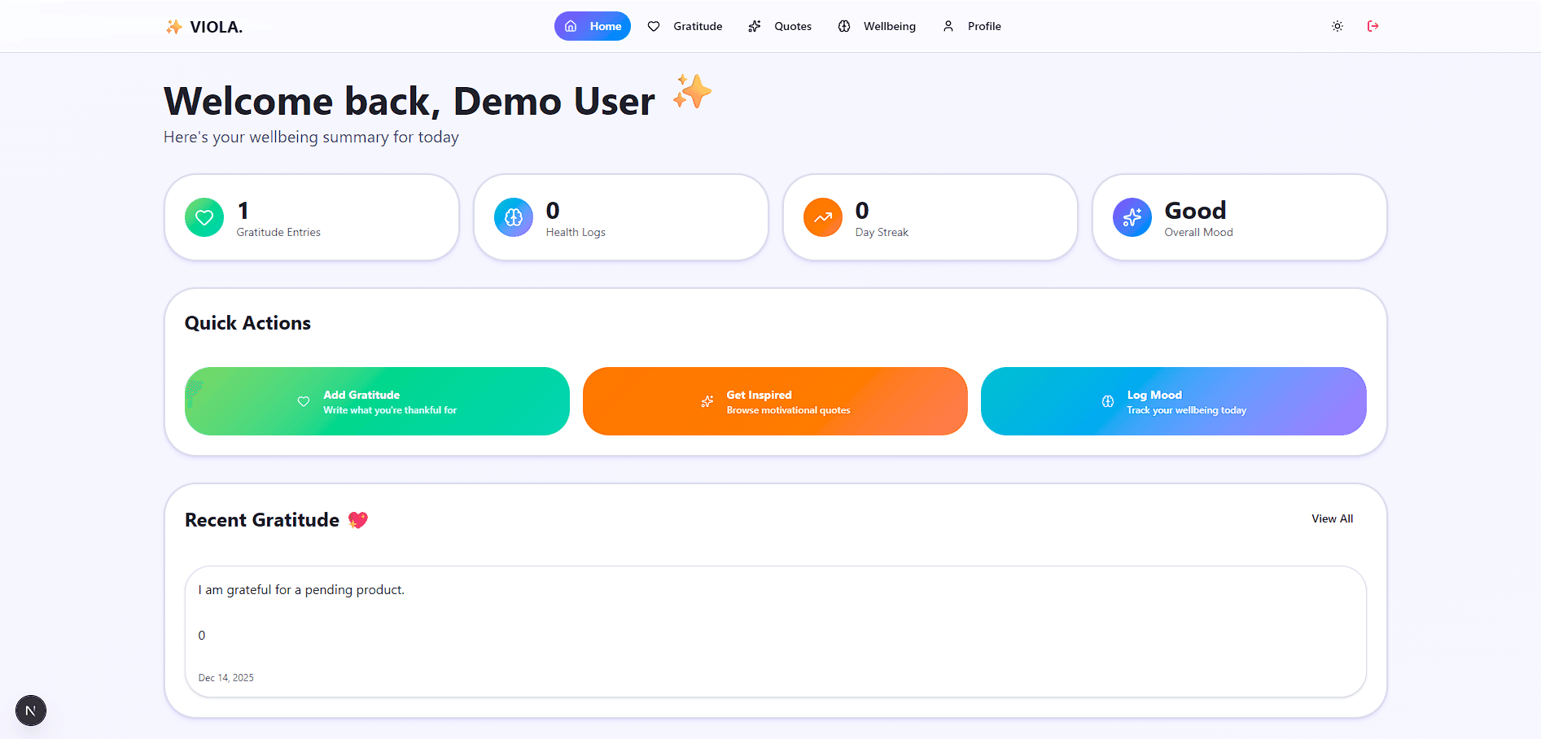Click the sparkle icon inside Get Inspired button

point(707,401)
